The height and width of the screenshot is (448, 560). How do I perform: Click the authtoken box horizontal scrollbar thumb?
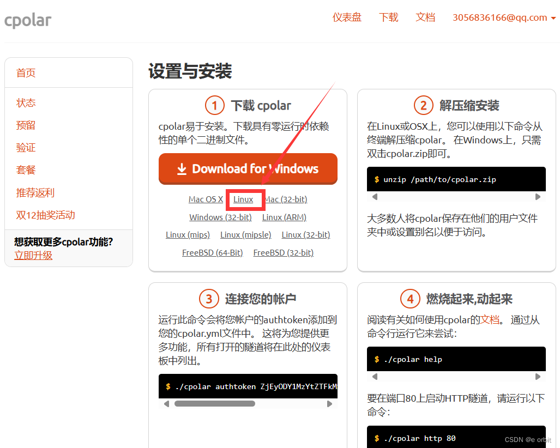pyautogui.click(x=215, y=404)
